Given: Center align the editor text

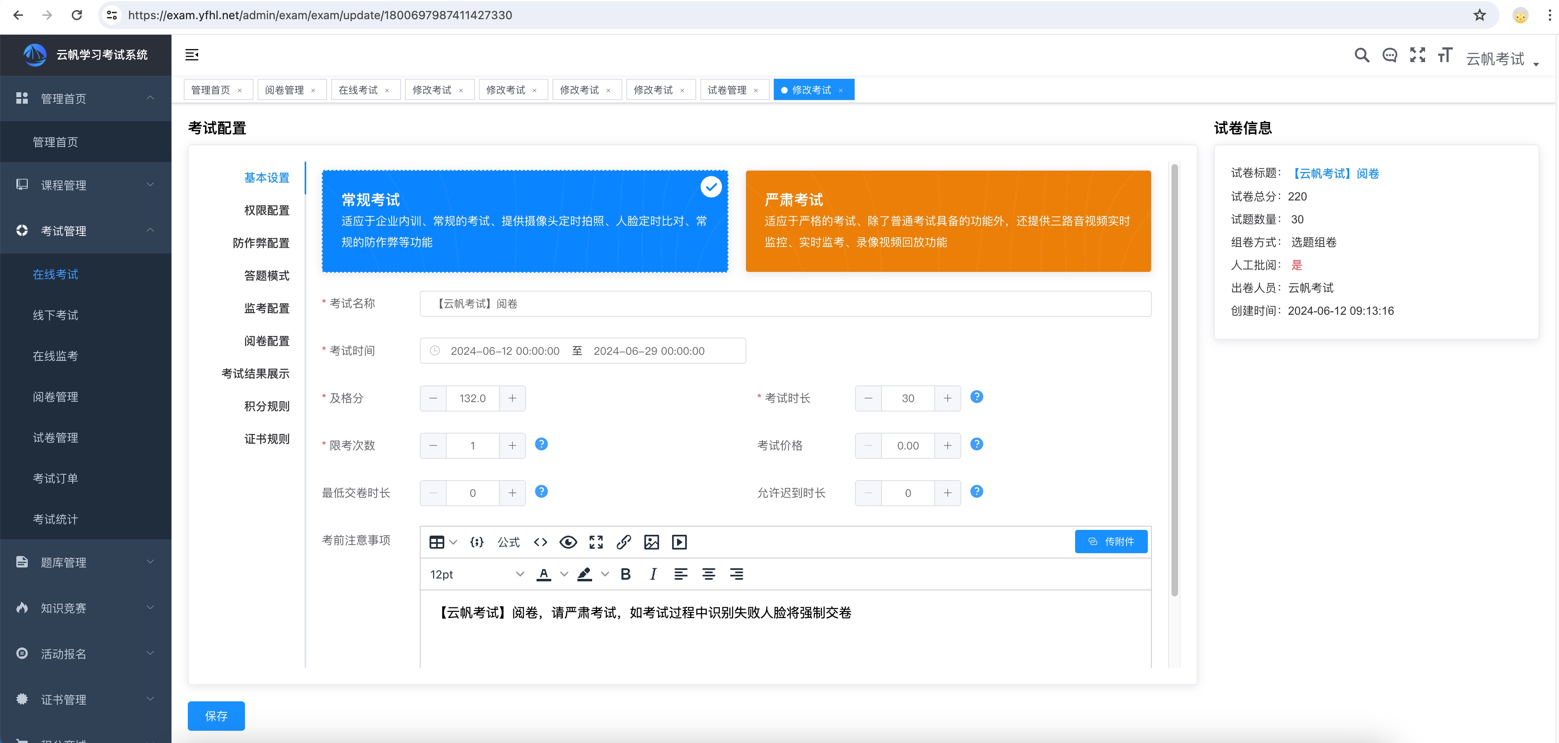Looking at the screenshot, I should pos(709,574).
